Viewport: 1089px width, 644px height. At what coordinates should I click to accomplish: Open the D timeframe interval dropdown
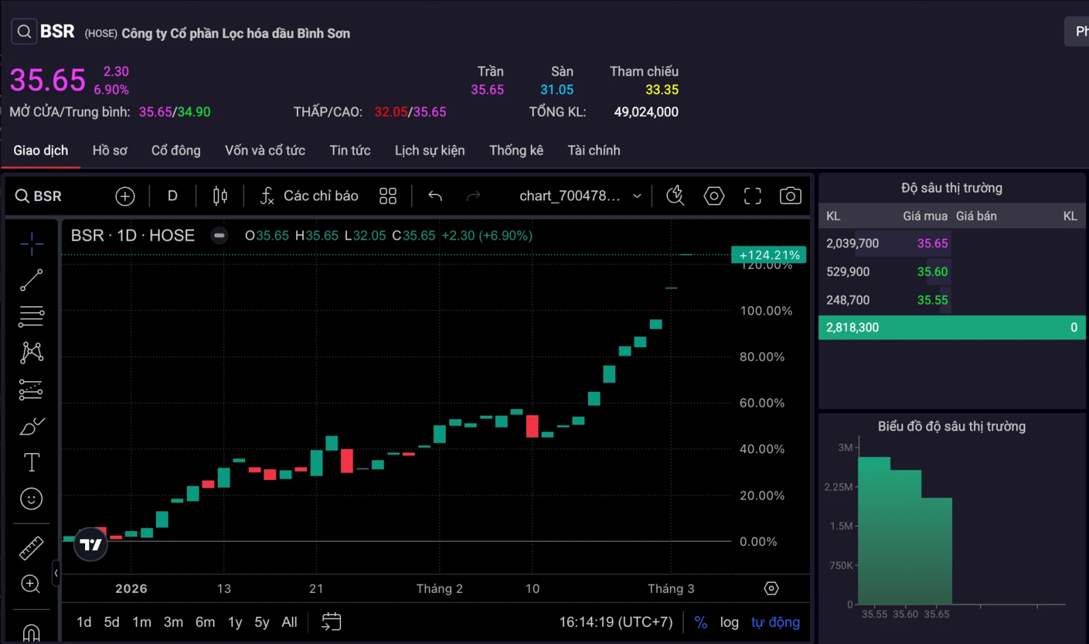pyautogui.click(x=172, y=196)
